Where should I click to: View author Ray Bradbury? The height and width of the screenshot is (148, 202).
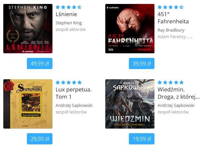[x=171, y=30]
